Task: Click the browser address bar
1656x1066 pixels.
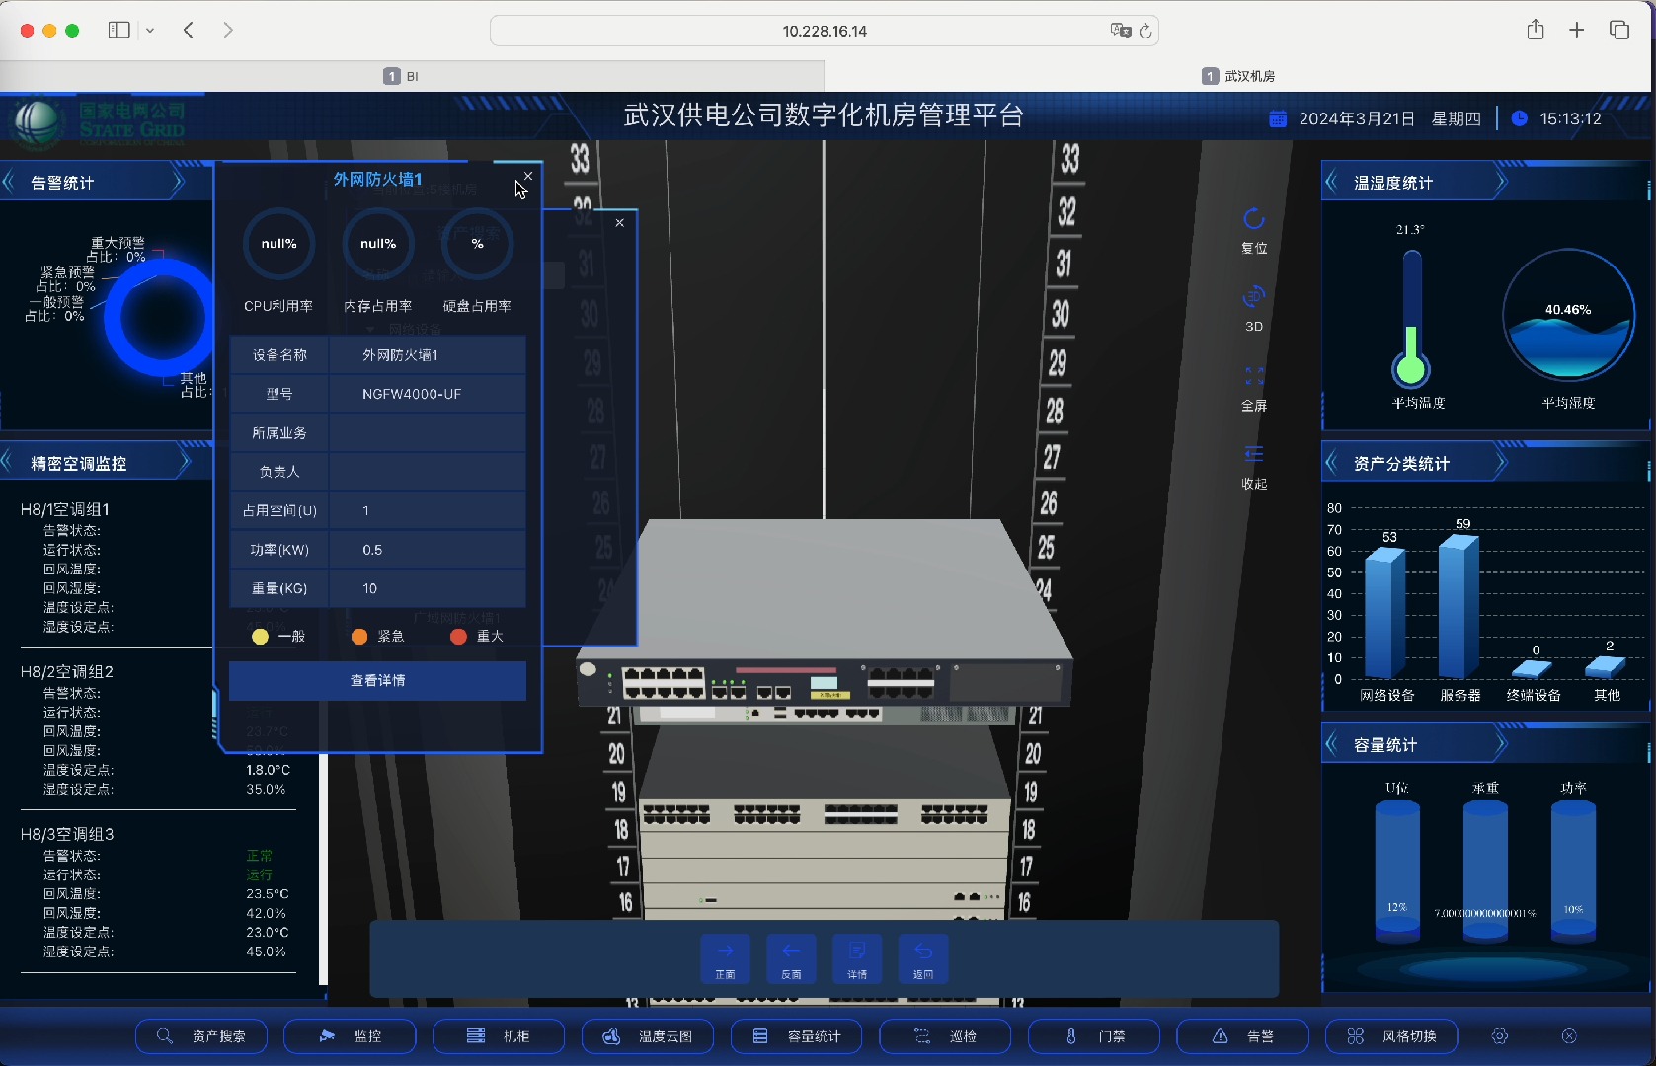Action: (x=824, y=31)
